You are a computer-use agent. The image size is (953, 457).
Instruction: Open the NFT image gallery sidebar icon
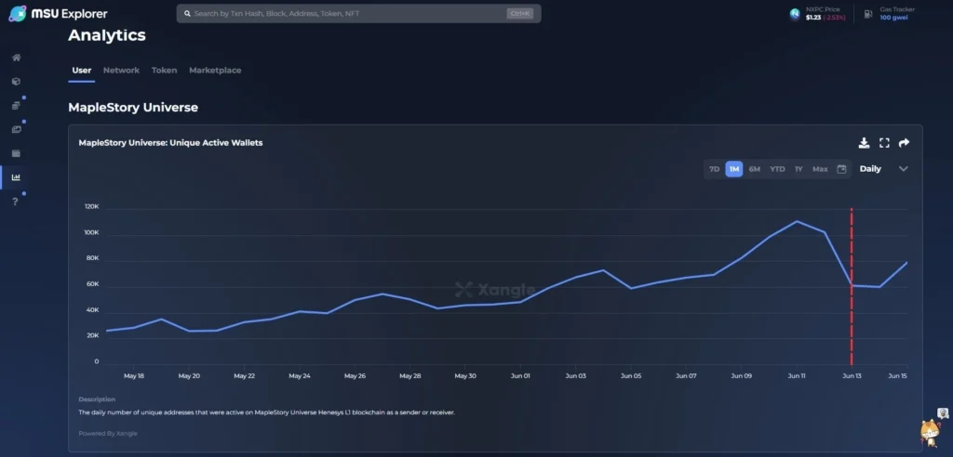click(x=17, y=129)
